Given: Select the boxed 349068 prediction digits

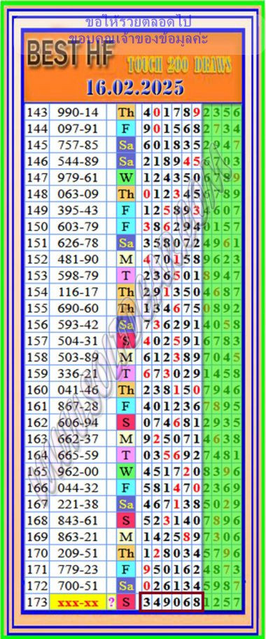Looking at the screenshot, I should click(171, 602).
